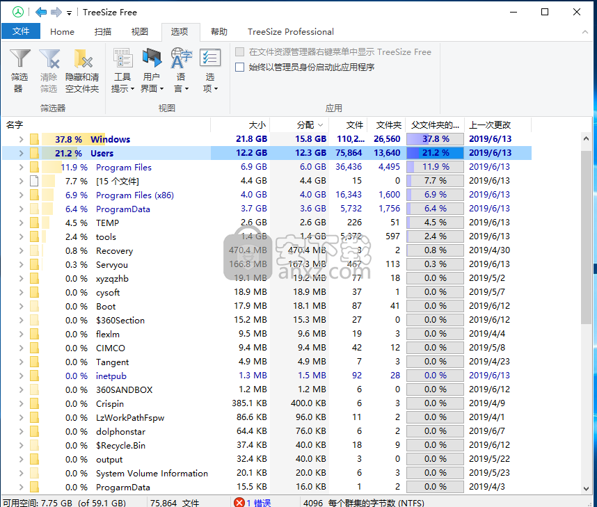The image size is (597, 507).
Task: Open the quick access toolbar dropdown
Action: 69,13
